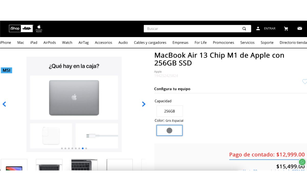
Task: Select the Gris Espacial color swatch
Action: point(169,130)
